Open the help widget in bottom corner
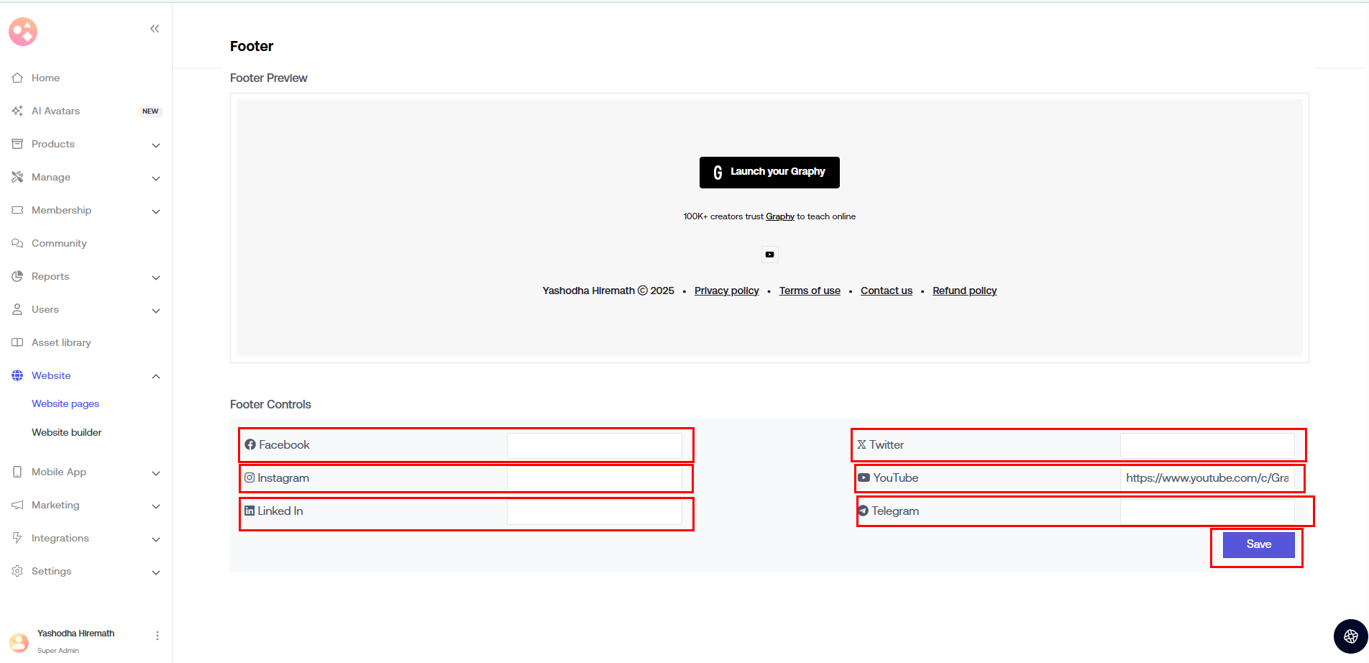This screenshot has height=663, width=1369. pyautogui.click(x=1350, y=636)
